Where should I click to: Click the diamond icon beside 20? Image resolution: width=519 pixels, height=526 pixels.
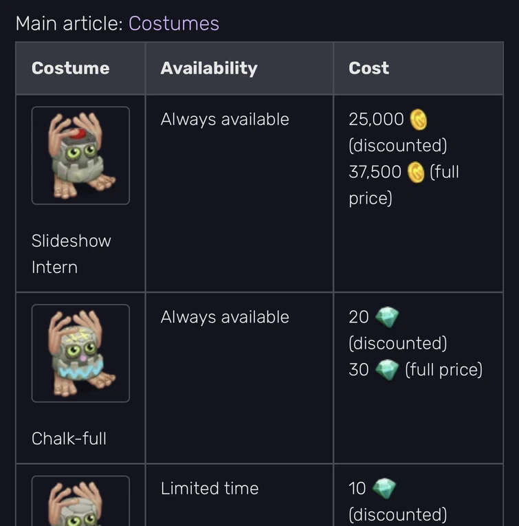tap(387, 317)
